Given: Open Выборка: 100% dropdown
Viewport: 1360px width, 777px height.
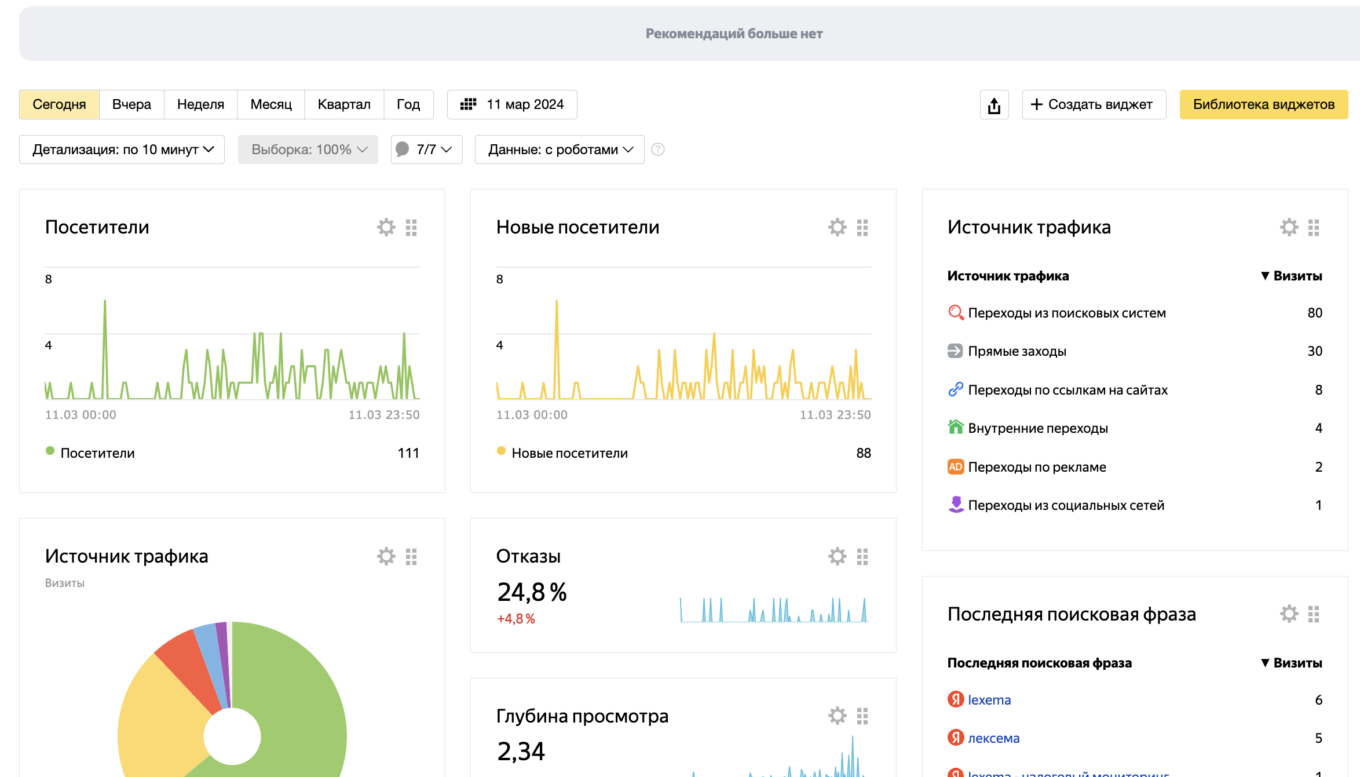Looking at the screenshot, I should pyautogui.click(x=308, y=149).
